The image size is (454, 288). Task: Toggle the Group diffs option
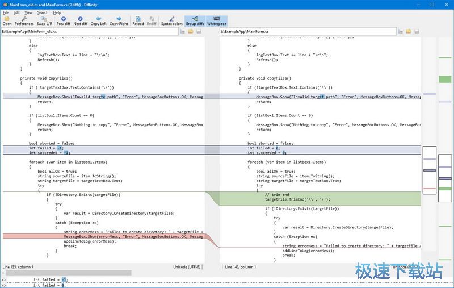pyautogui.click(x=195, y=21)
